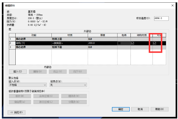
Task: Click the 样本高度(S) input field
Action: (161, 18)
